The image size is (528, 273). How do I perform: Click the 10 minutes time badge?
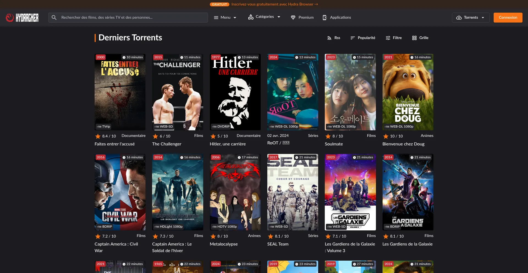click(x=133, y=57)
